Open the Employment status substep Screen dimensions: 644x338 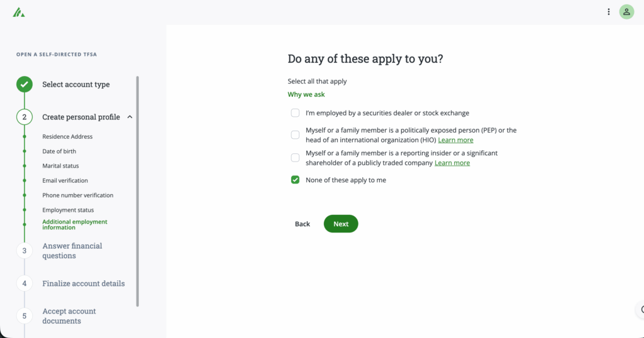[68, 210]
